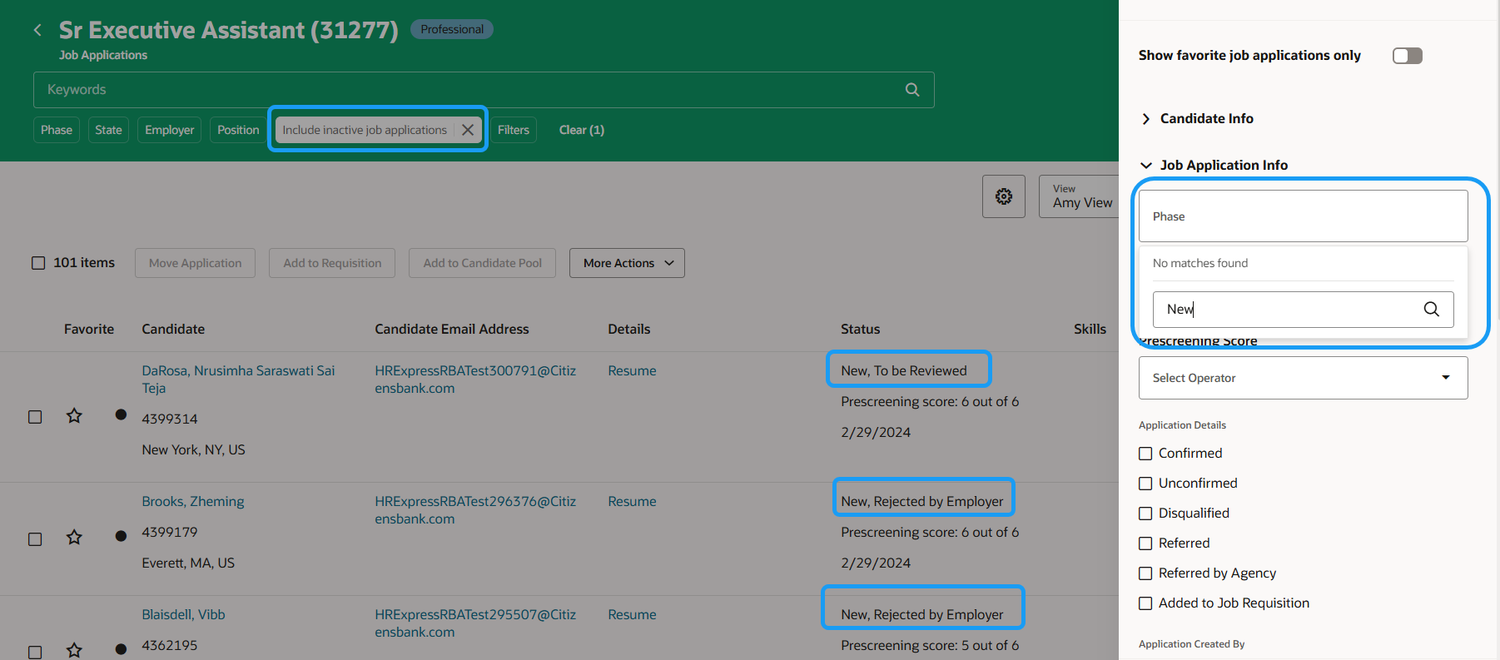Screen dimensions: 1500x660
Task: Click the State filter chip
Action: (108, 130)
